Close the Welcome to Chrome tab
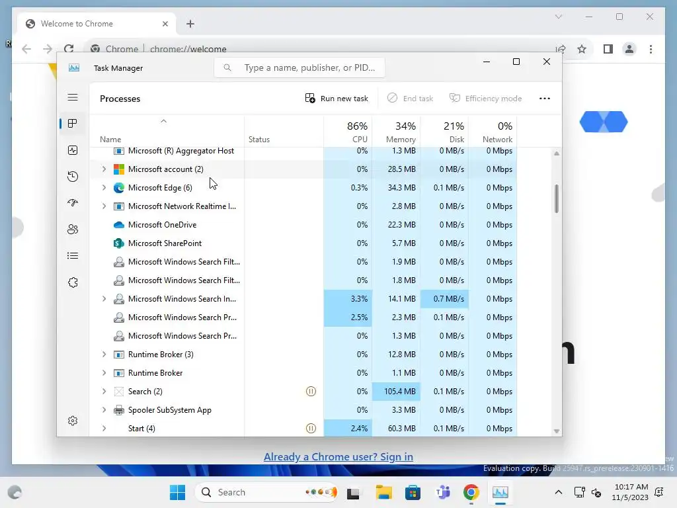Viewport: 677px width, 508px height. 165,24
